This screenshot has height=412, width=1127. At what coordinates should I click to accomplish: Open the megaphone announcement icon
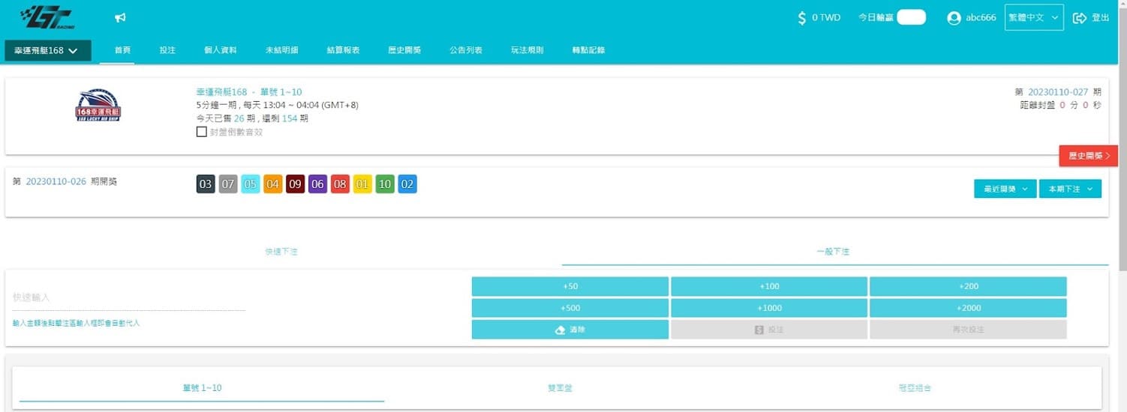click(120, 17)
